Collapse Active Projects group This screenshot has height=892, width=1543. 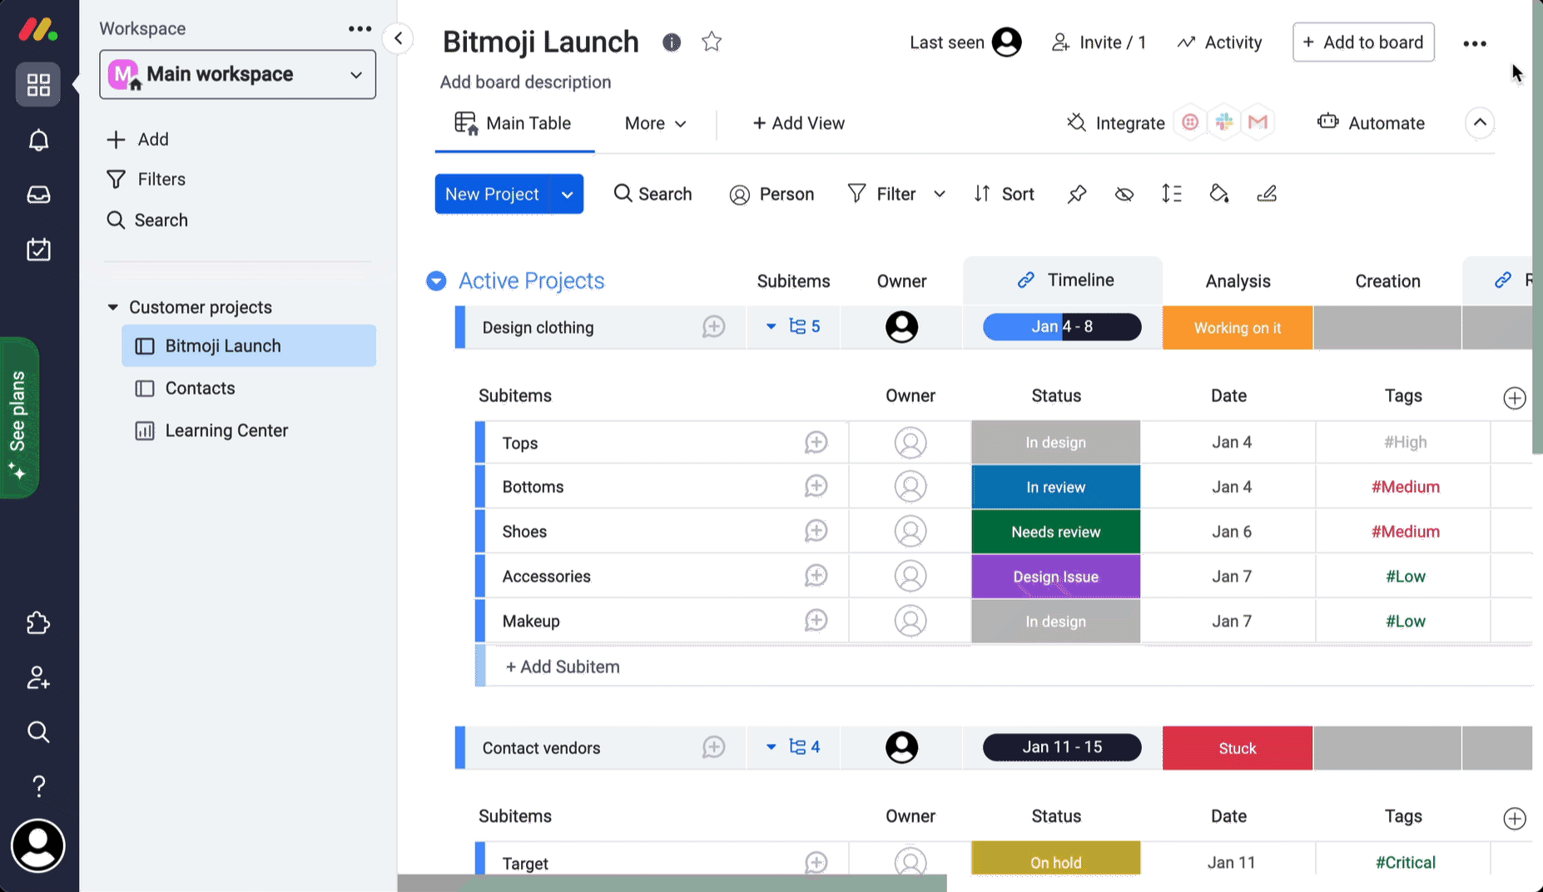tap(436, 281)
